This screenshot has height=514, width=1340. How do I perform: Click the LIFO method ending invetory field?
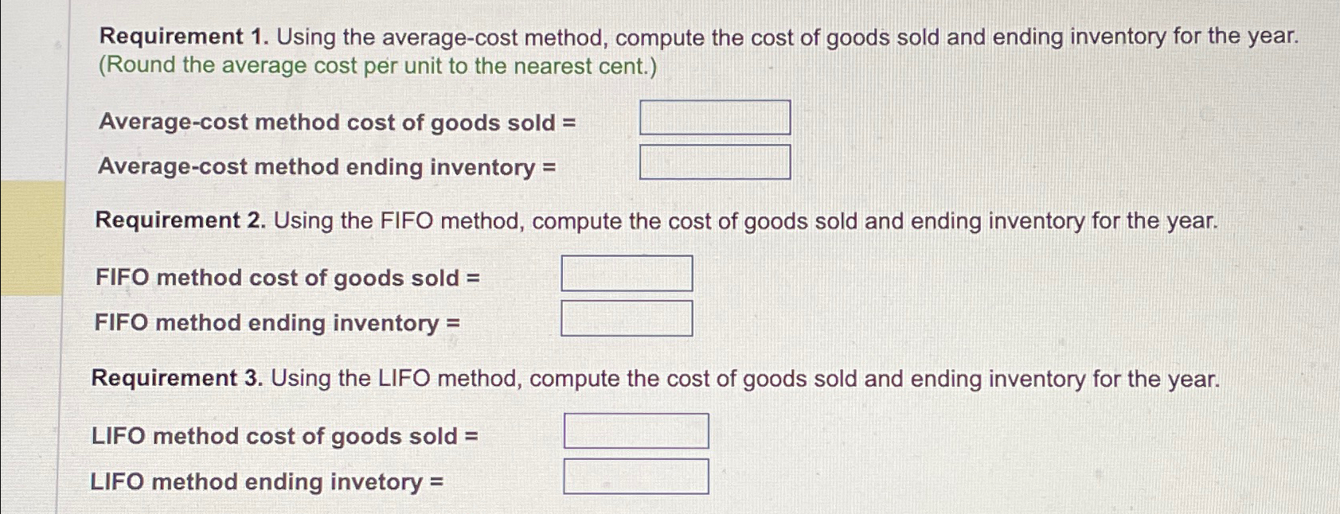coord(637,477)
